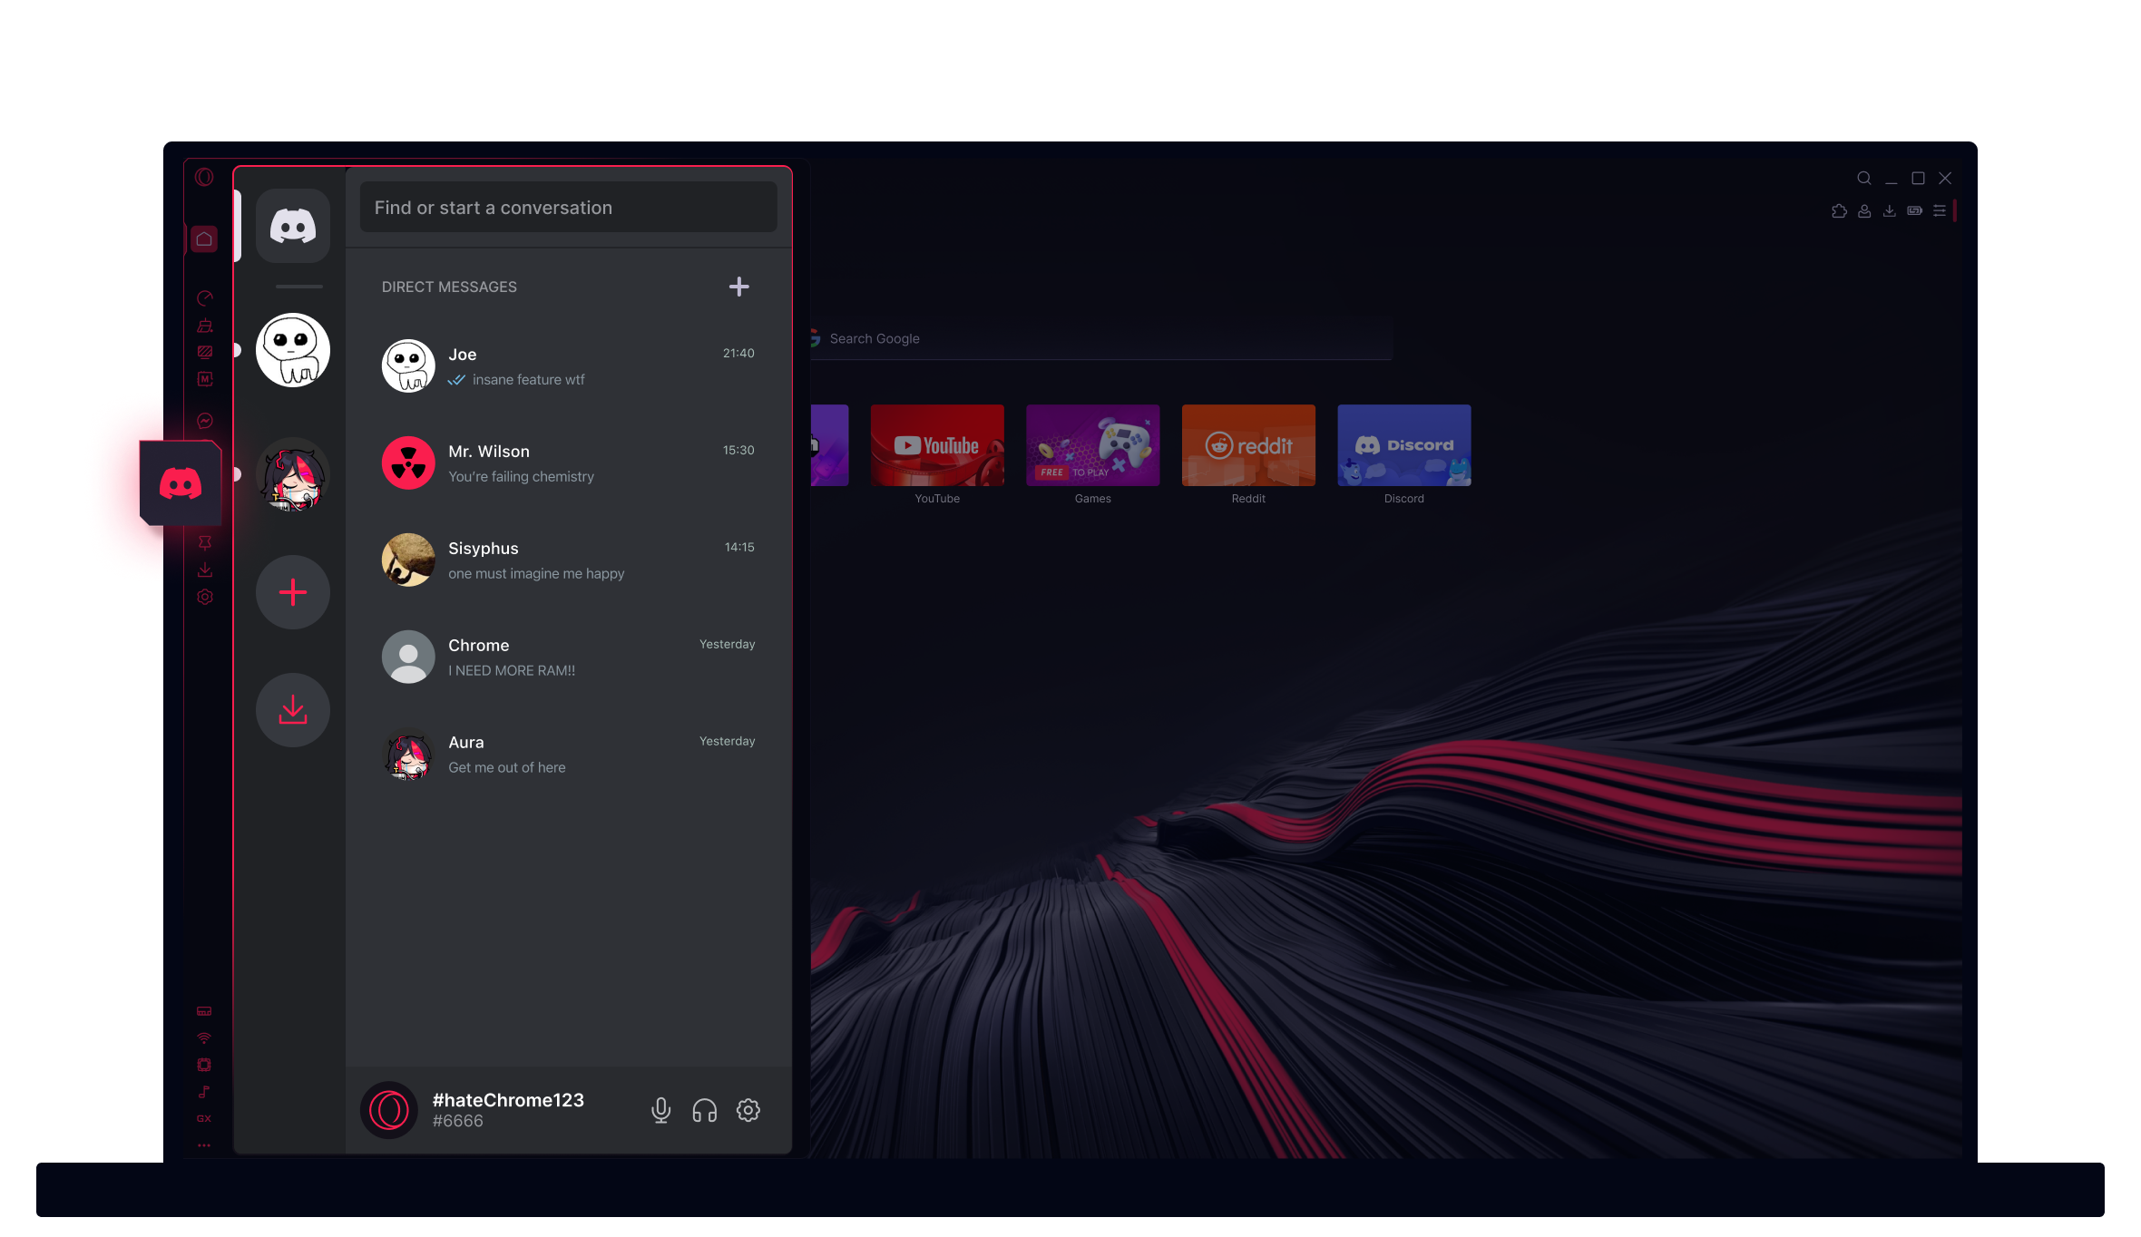
Task: Open the CPU limiter icon
Action: [x=204, y=1064]
